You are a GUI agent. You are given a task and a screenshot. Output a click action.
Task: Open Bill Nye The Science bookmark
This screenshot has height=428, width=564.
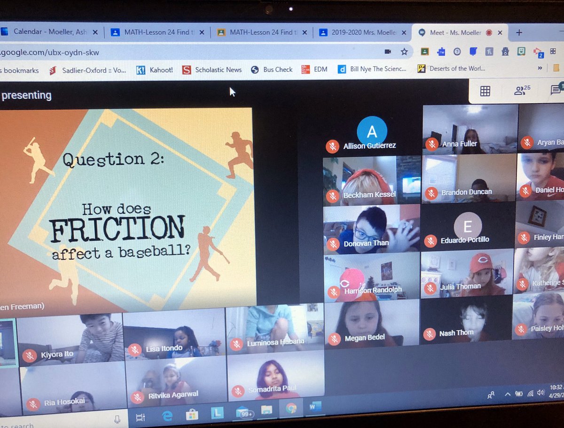pyautogui.click(x=372, y=69)
